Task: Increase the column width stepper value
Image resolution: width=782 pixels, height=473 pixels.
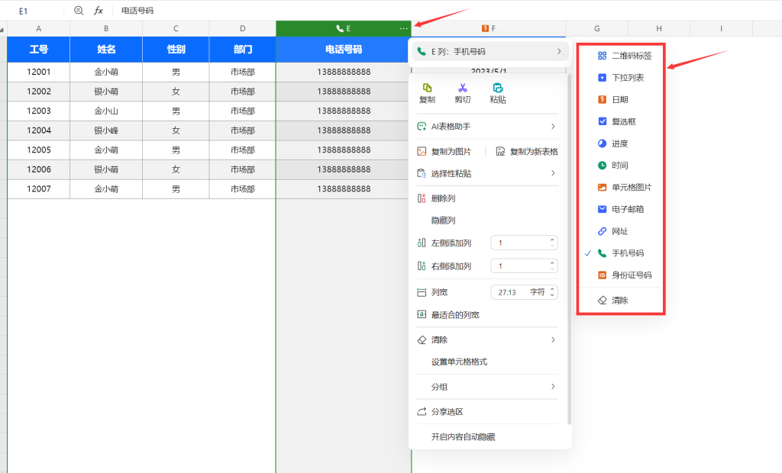Action: click(x=553, y=289)
